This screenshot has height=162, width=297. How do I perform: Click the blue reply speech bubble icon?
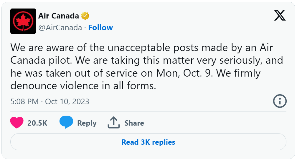pyautogui.click(x=66, y=122)
